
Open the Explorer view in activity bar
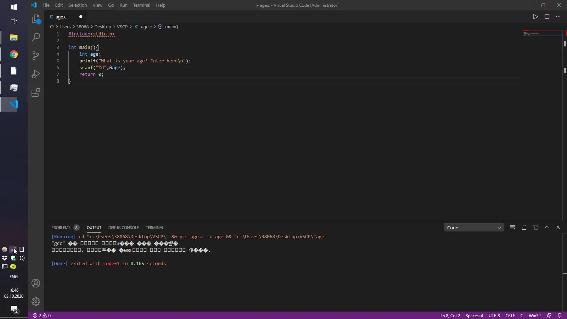coord(36,19)
